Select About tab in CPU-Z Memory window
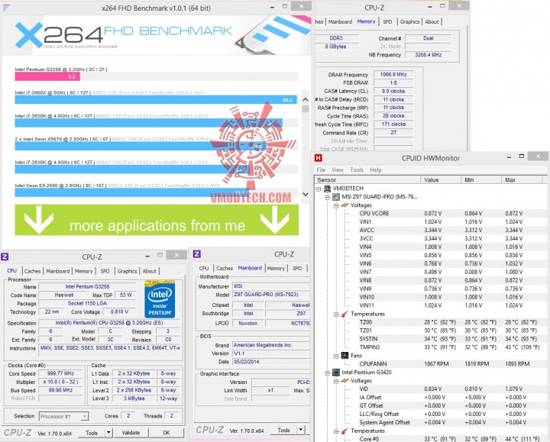 coord(432,21)
